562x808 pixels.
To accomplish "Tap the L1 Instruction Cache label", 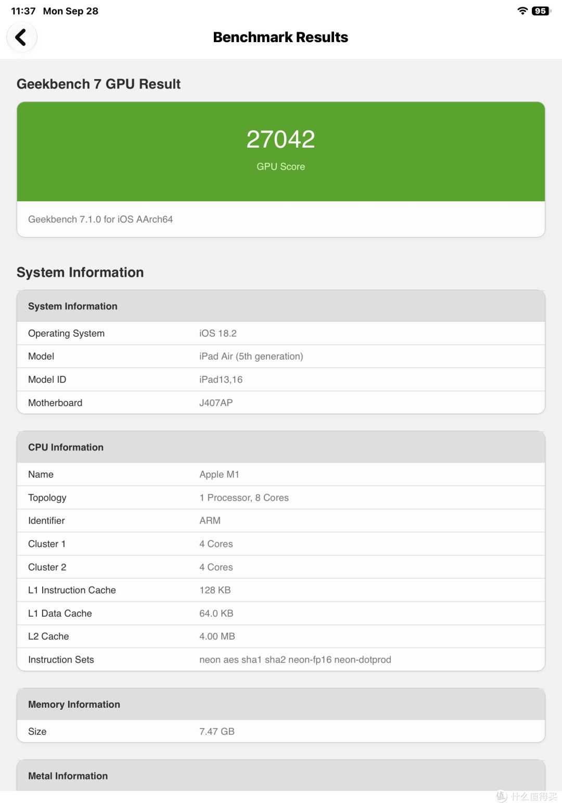I will point(72,590).
